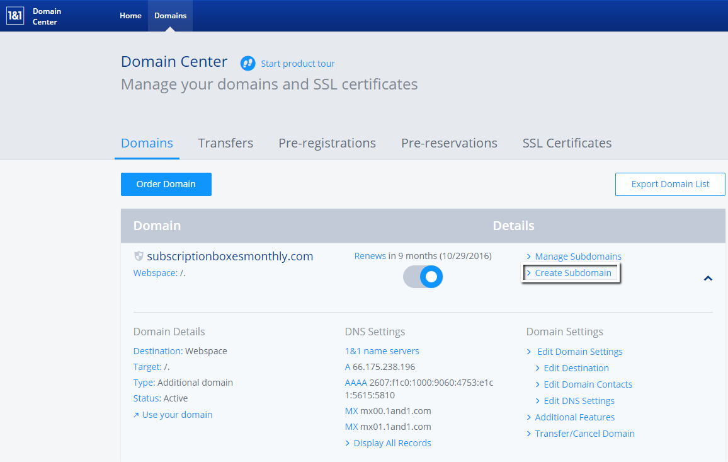Toggle the domain auto-renew switch

(x=423, y=277)
